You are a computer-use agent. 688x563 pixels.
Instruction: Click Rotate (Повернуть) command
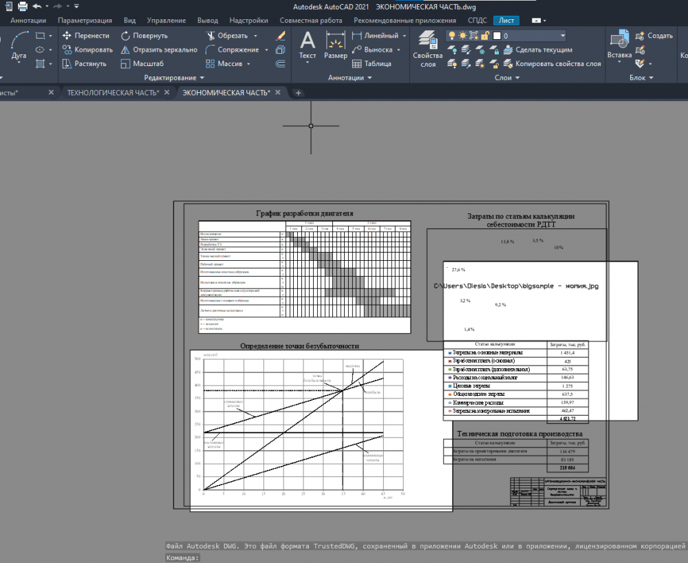click(144, 36)
